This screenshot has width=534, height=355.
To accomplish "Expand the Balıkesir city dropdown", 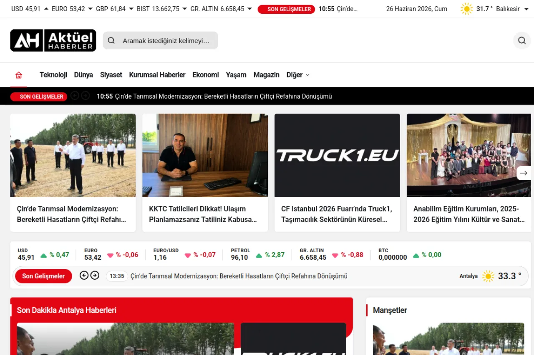I will [526, 9].
